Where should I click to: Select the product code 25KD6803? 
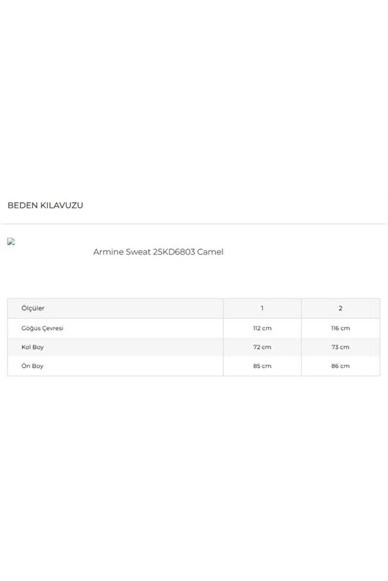click(x=174, y=252)
